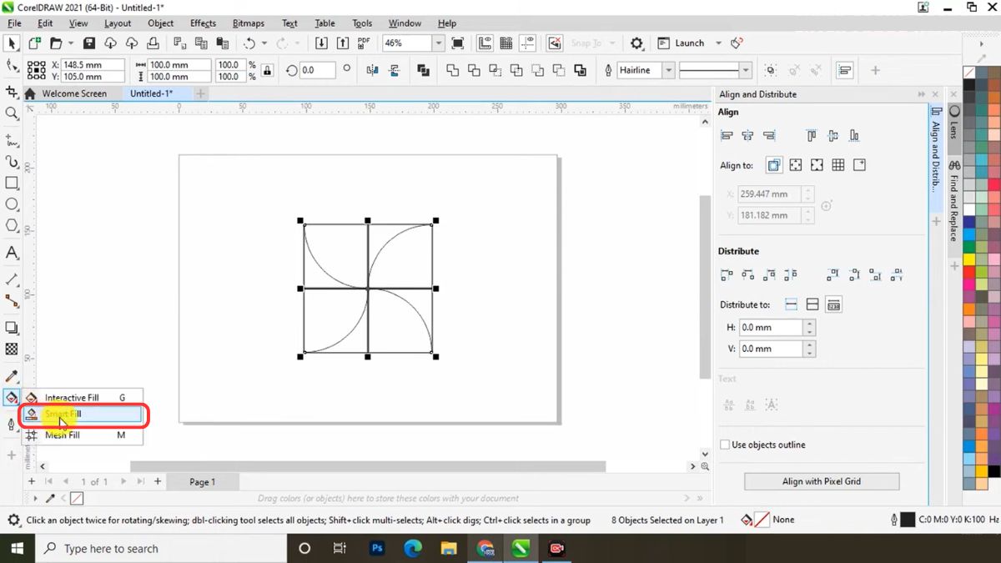Increase H distribute spacing stepper
This screenshot has width=1001, height=563.
tap(809, 324)
